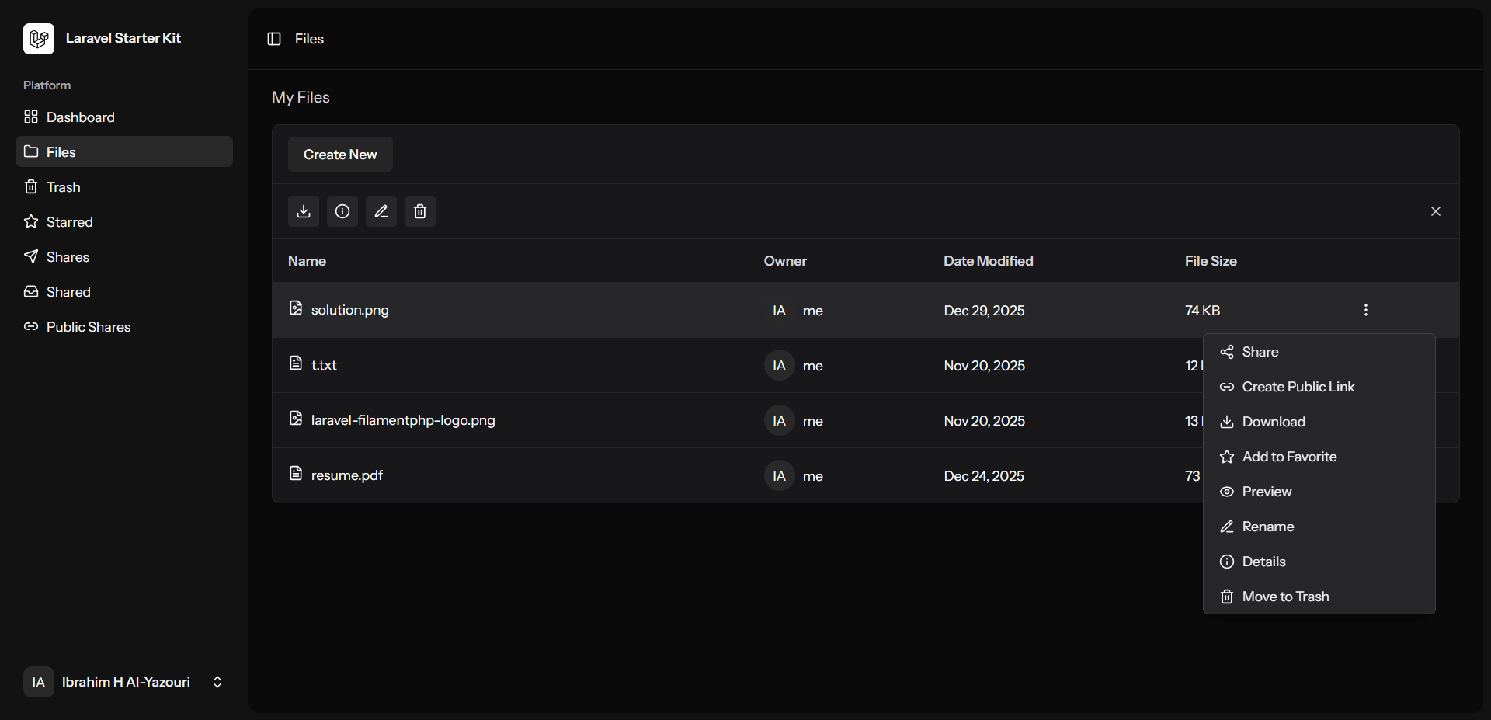Select the solution.png file name
Image resolution: width=1491 pixels, height=720 pixels.
point(350,310)
